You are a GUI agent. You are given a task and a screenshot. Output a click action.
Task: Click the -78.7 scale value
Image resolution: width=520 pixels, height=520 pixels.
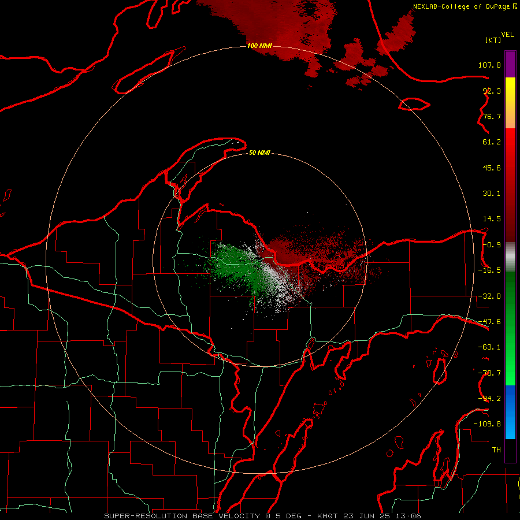489,373
